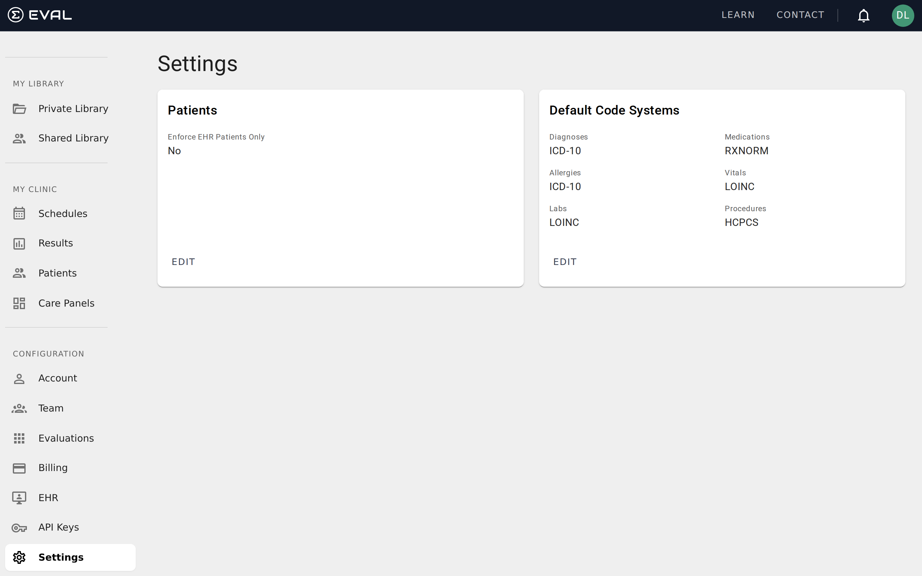922x576 pixels.
Task: Click the EVAL logo
Action: [39, 15]
